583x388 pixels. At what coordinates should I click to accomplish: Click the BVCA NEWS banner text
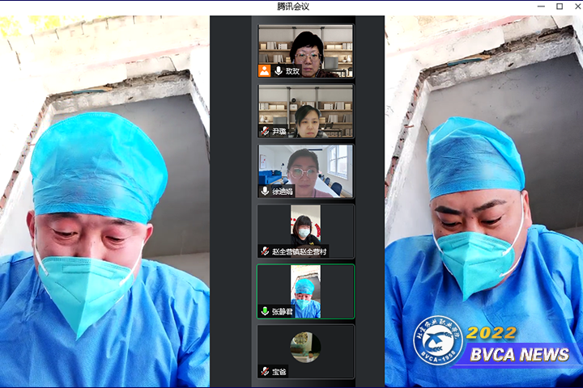pos(521,354)
